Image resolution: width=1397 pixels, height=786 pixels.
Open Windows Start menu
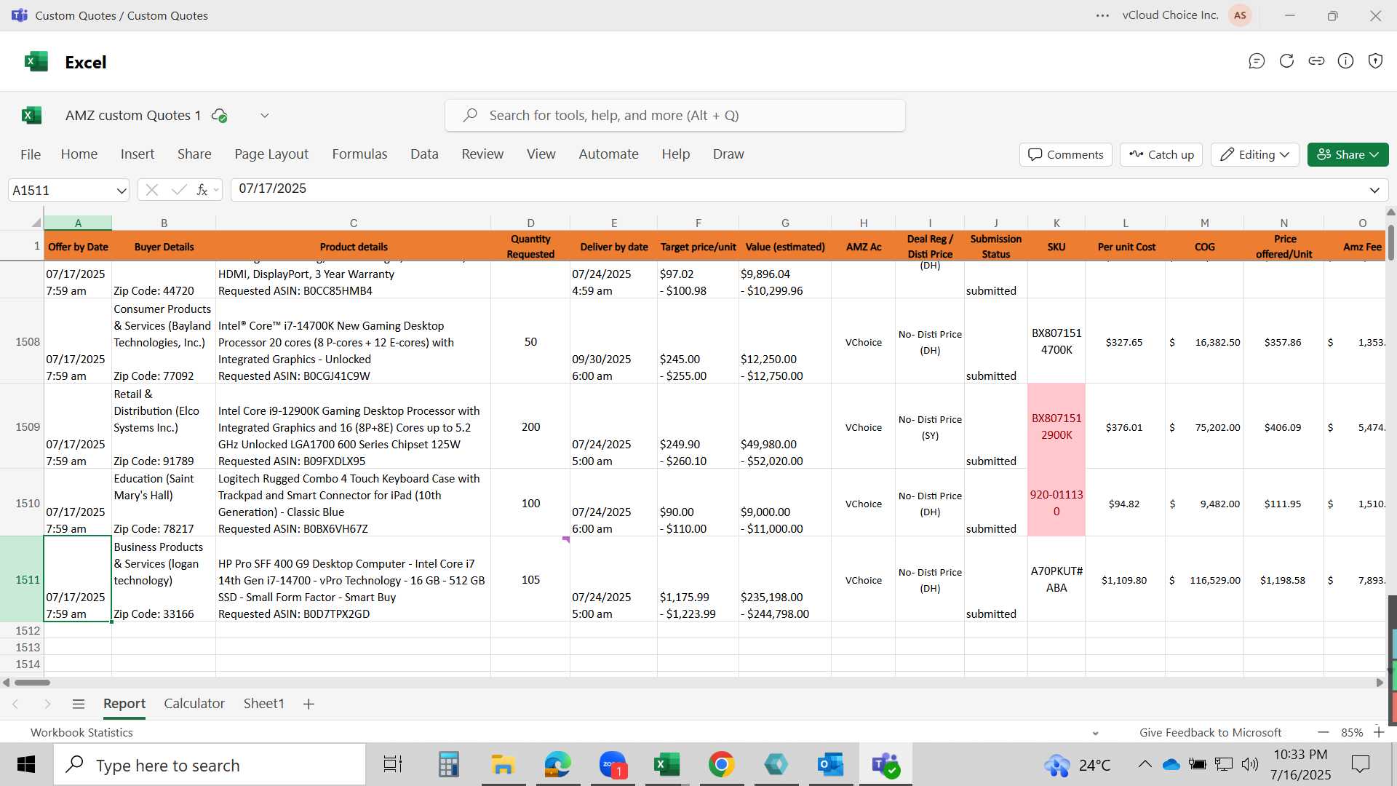26,765
